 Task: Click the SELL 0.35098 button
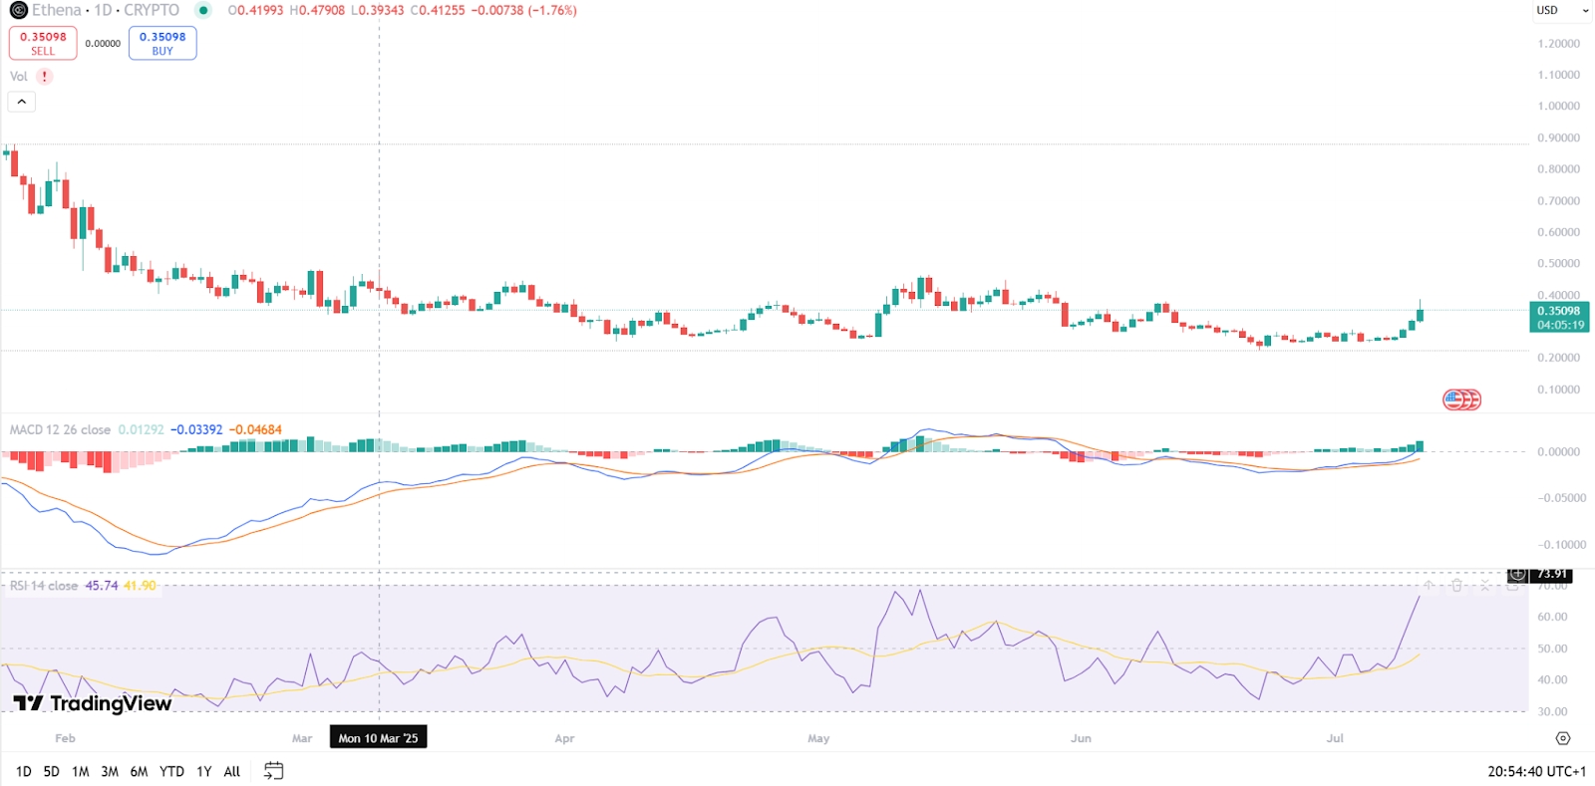pos(43,43)
